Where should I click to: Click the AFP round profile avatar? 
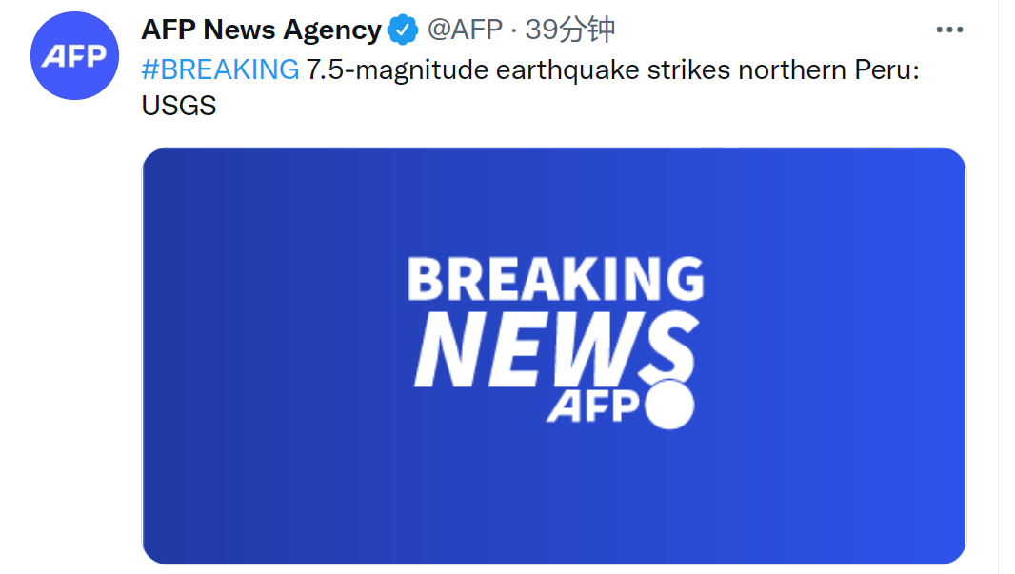click(73, 57)
